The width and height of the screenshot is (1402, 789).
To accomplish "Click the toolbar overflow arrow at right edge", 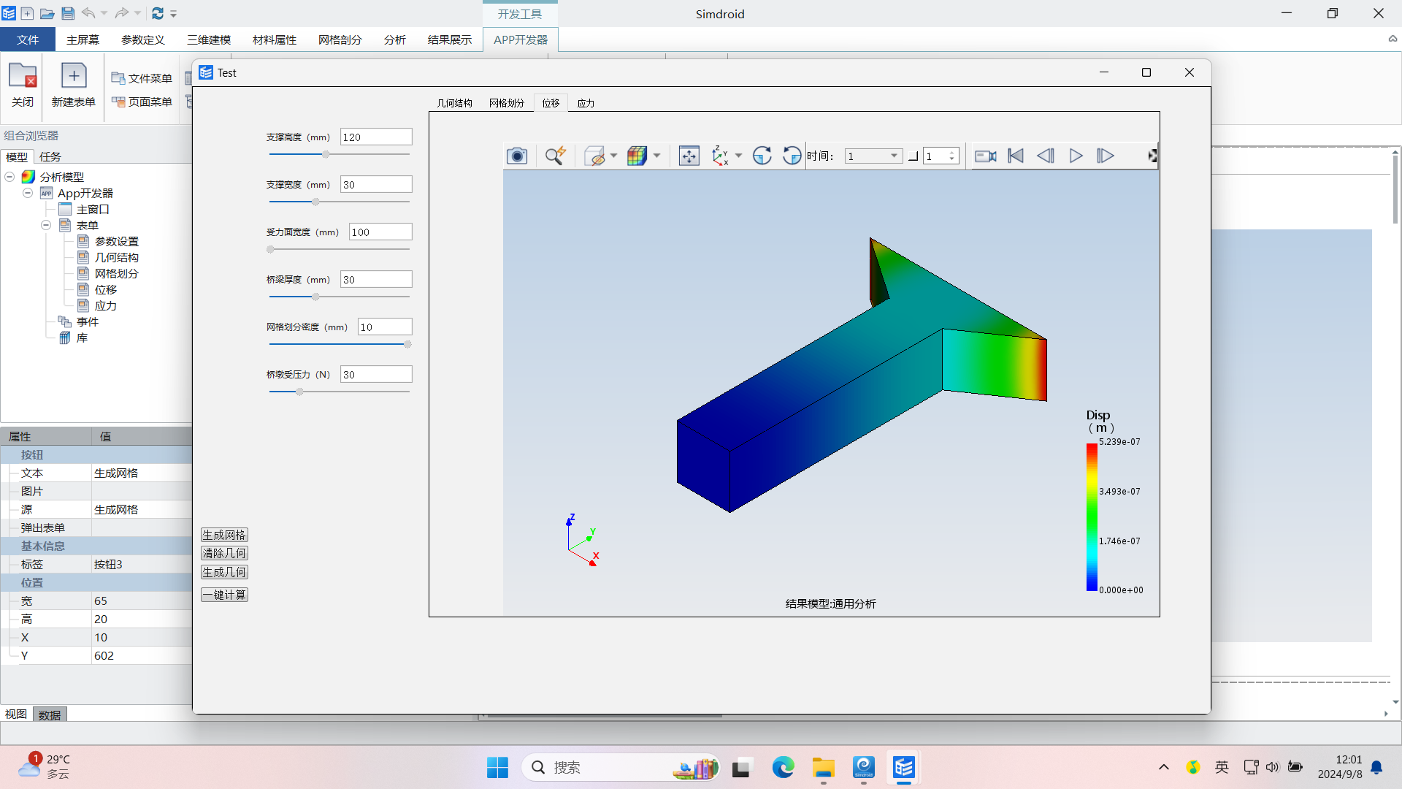I will tap(1152, 156).
